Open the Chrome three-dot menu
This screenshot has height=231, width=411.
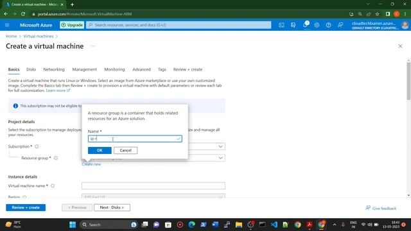pos(405,14)
